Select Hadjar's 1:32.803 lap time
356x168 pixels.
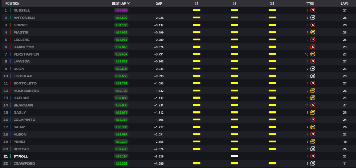point(121,98)
